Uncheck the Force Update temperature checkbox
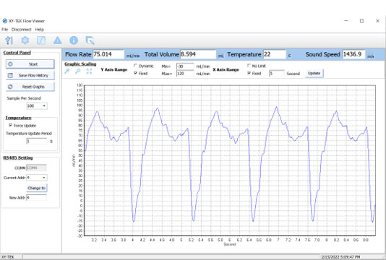 10,125
